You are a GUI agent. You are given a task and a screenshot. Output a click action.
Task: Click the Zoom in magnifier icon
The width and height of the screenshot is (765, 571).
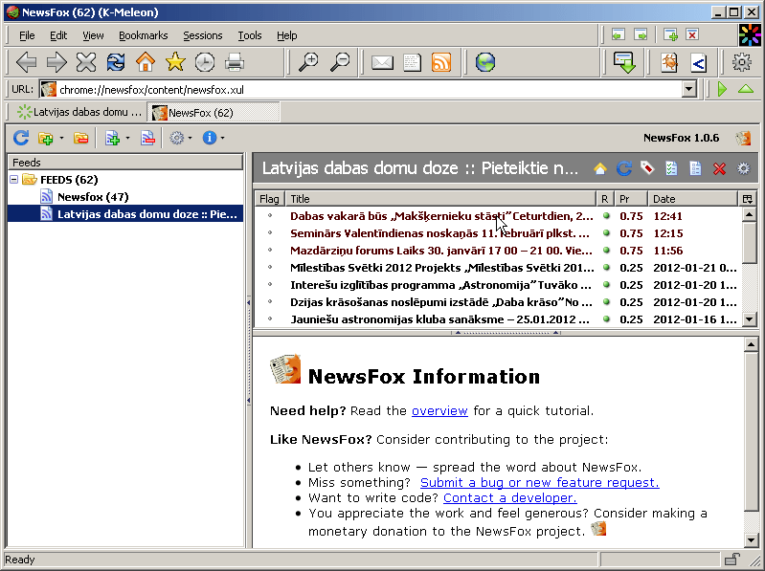[308, 62]
